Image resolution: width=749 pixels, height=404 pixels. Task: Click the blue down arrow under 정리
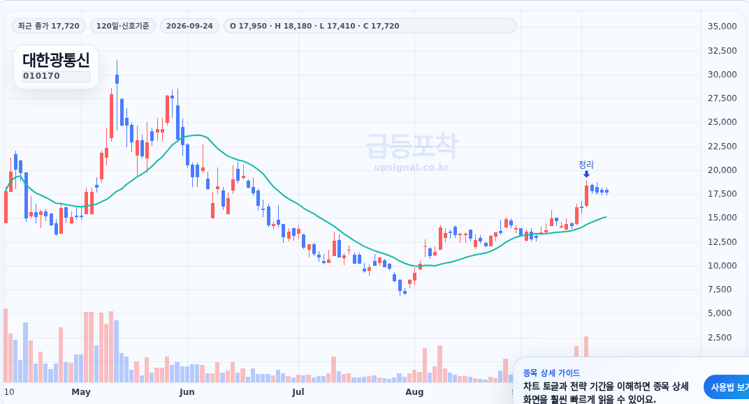586,174
